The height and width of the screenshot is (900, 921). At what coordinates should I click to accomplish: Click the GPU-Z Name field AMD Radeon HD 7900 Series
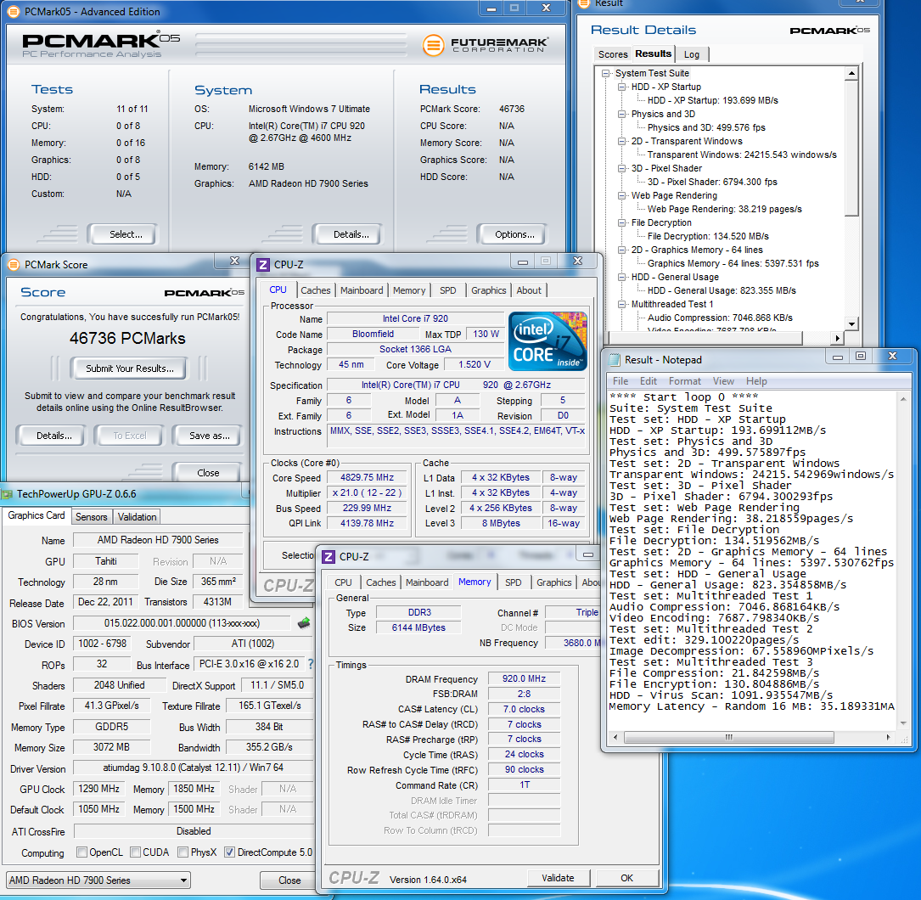pos(157,540)
